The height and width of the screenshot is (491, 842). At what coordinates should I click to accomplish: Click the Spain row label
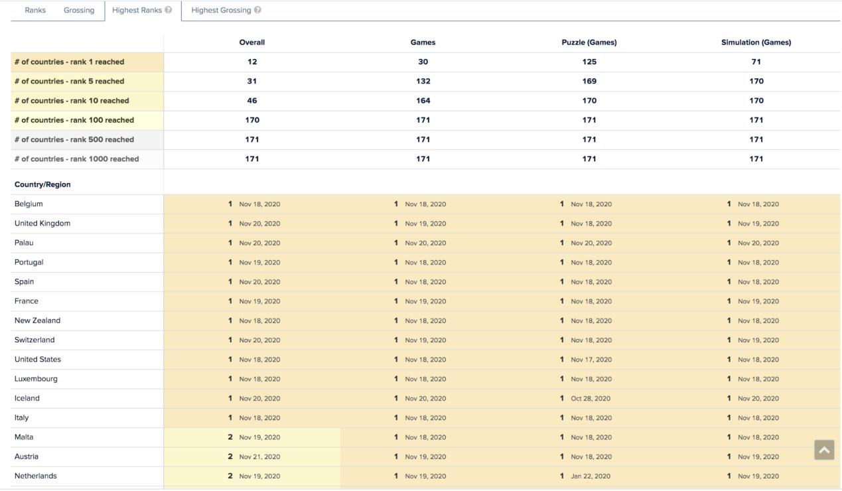tap(25, 281)
